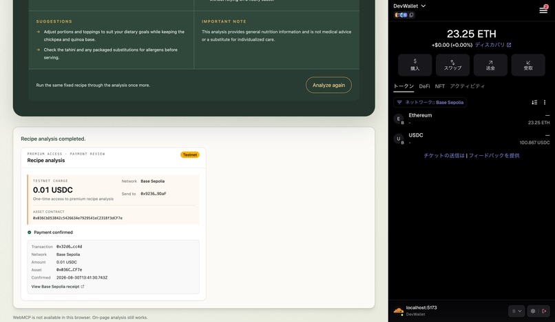This screenshot has height=322, width=555.
Task: Click the Recipe analysis completed message
Action: click(53, 139)
